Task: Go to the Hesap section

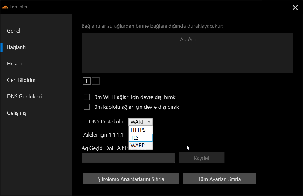Action: [14, 64]
